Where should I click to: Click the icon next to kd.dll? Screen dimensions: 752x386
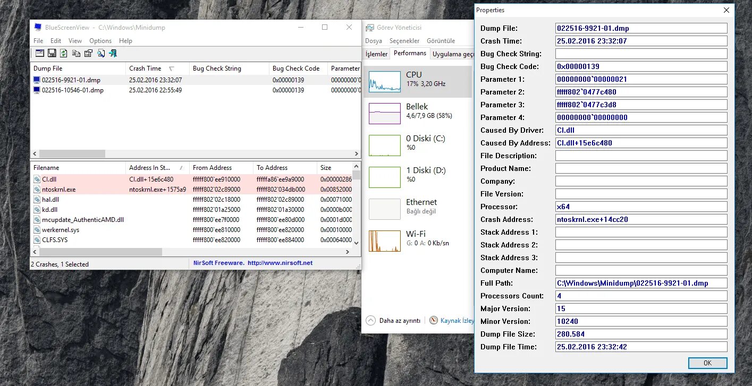click(x=37, y=210)
